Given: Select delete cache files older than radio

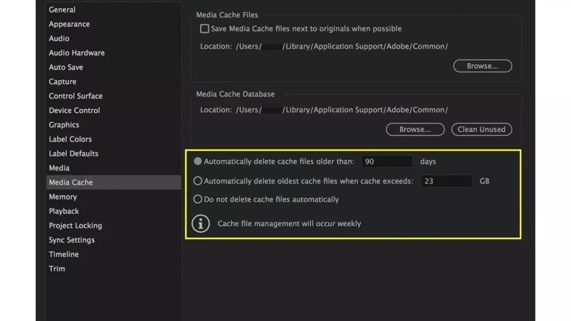Looking at the screenshot, I should pos(198,162).
